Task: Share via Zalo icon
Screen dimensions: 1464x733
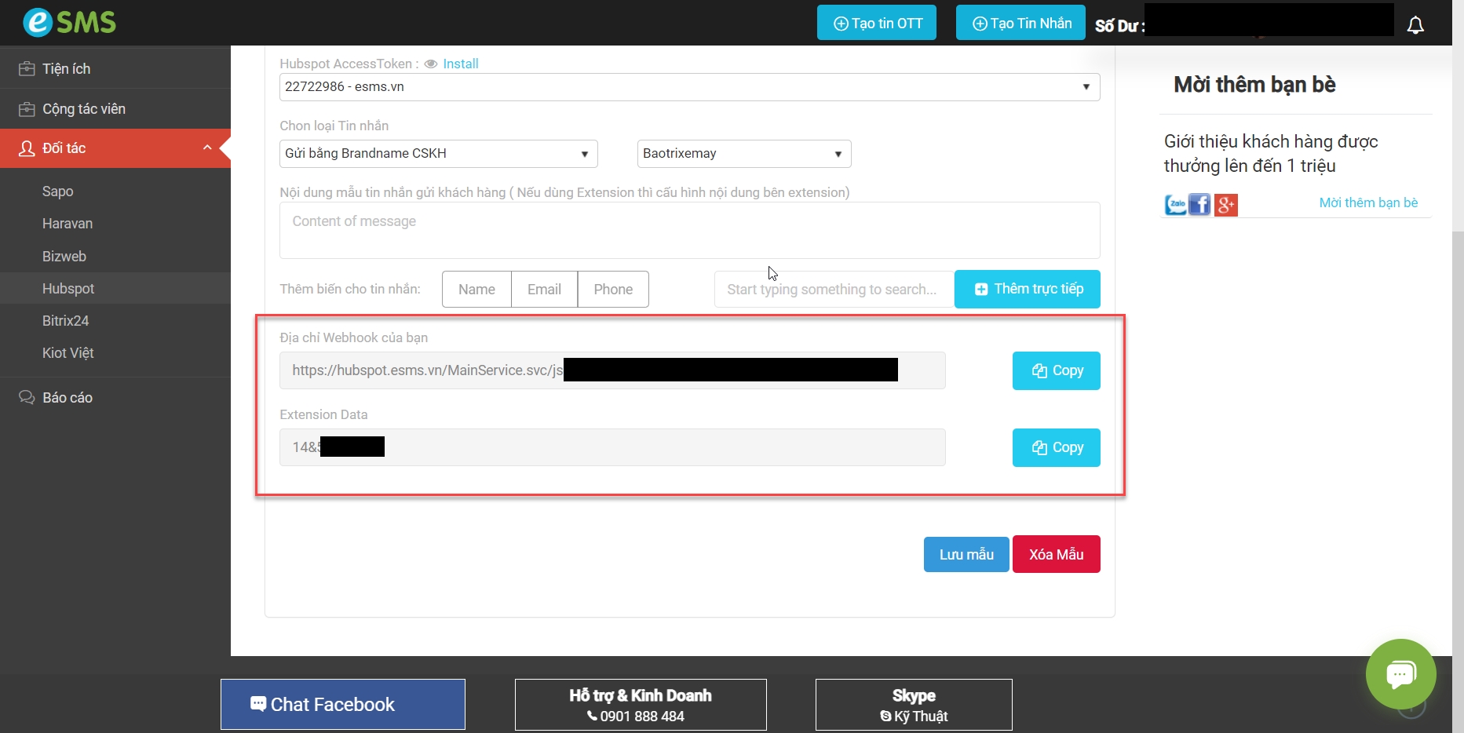Action: click(x=1175, y=205)
